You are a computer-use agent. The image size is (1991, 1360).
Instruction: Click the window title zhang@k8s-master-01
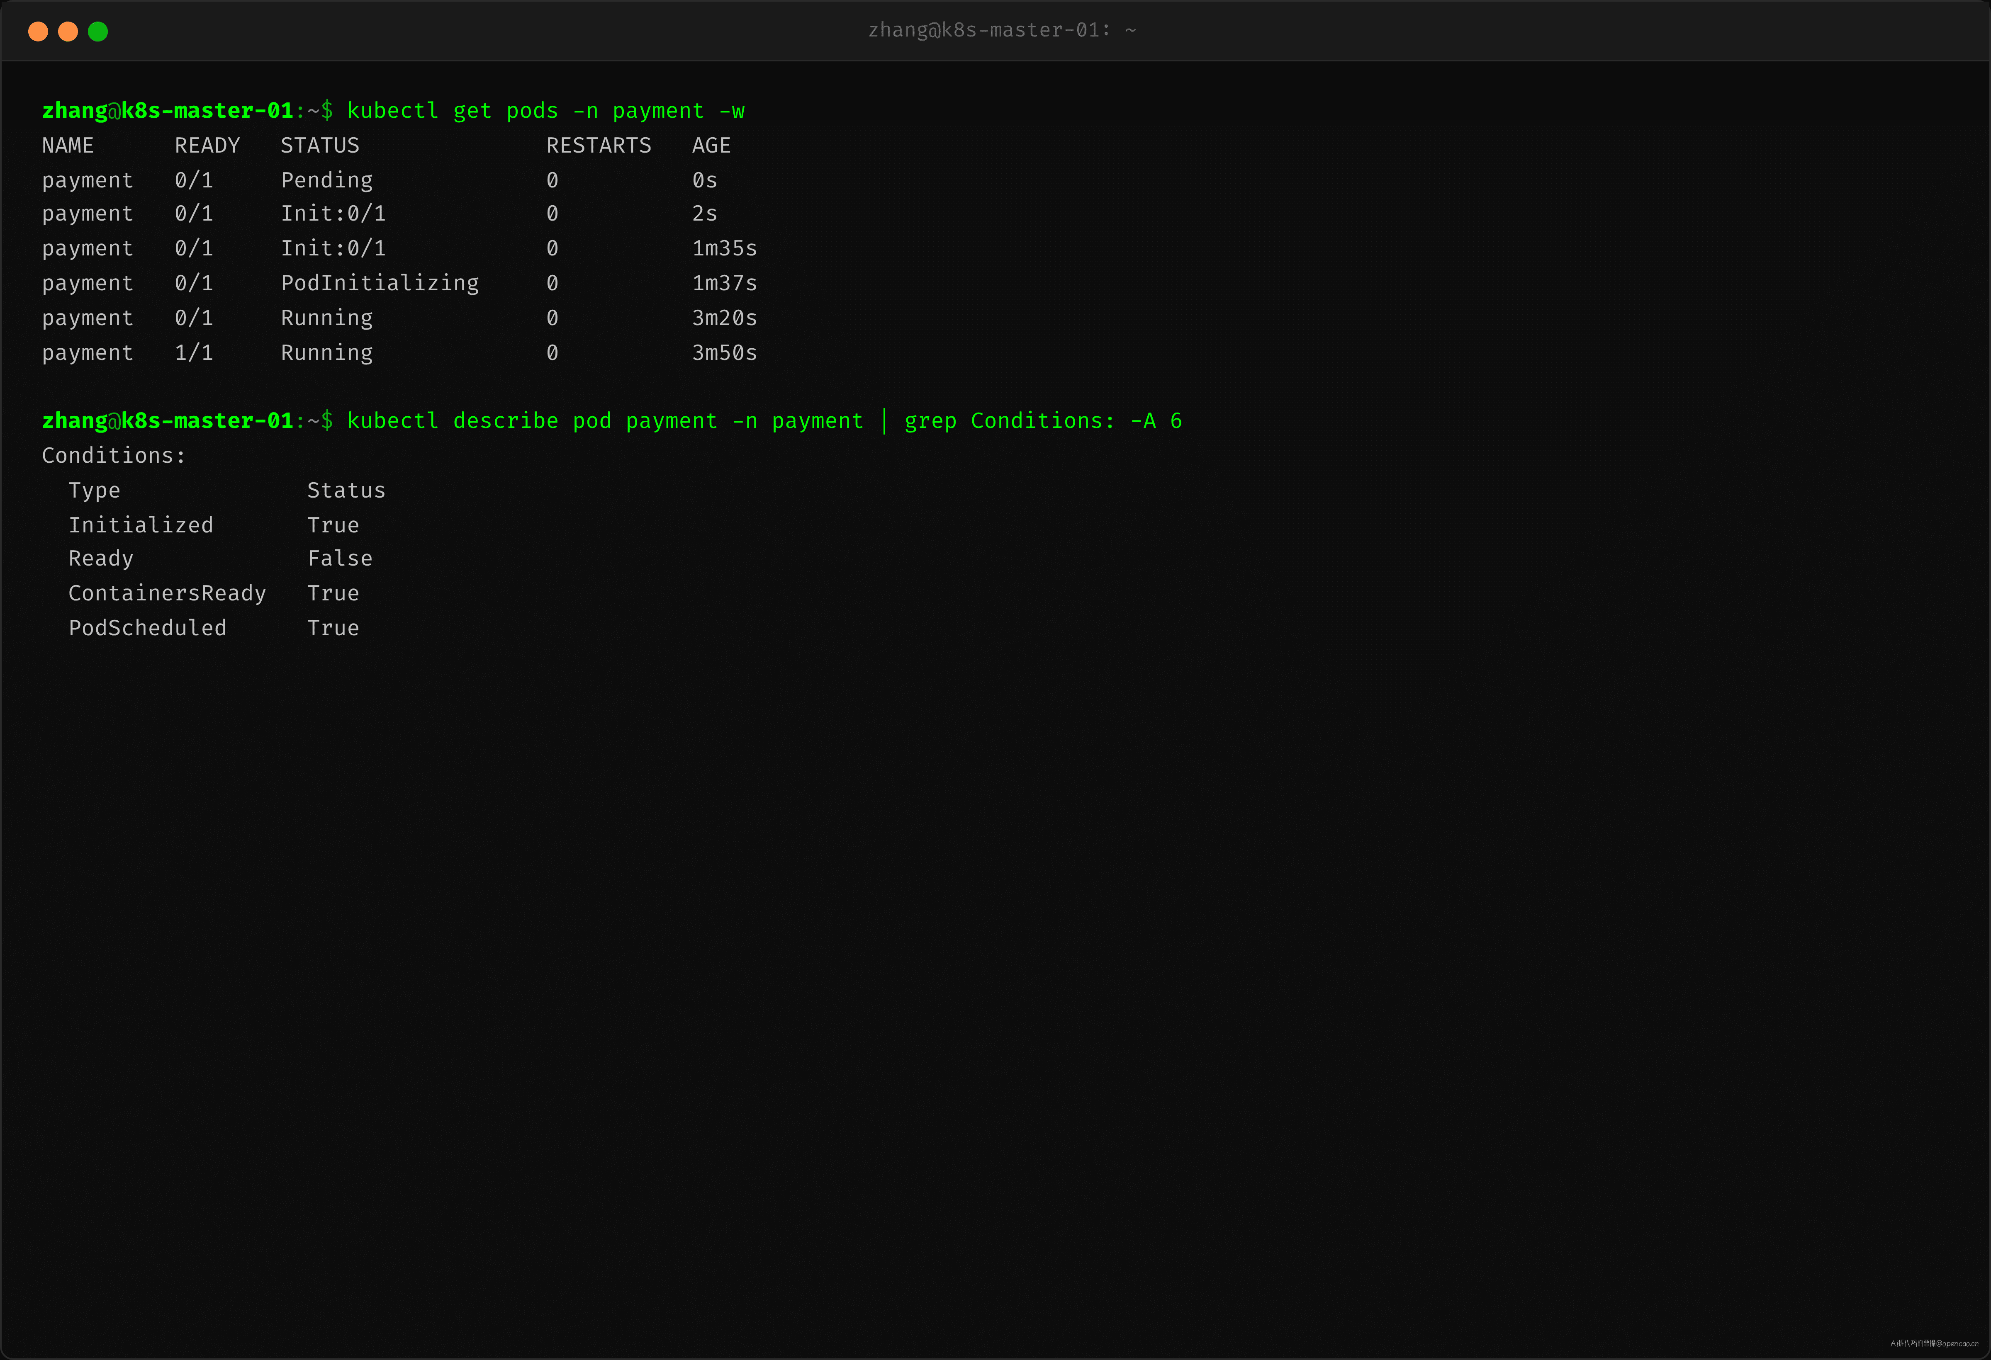(1001, 30)
